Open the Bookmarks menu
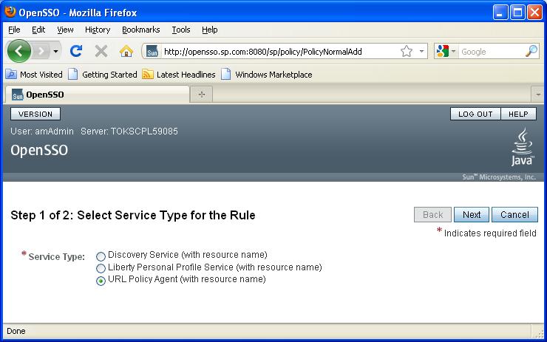547x342 pixels. tap(141, 30)
